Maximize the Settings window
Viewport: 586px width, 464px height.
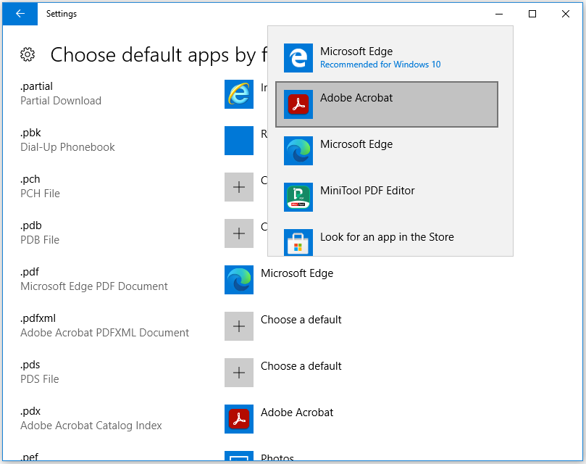(532, 14)
